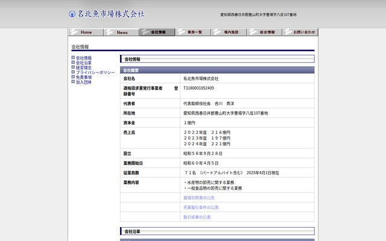386x241 pixels.
Task: Jump to 会社沿革 from the sidebar
Action: (84, 63)
